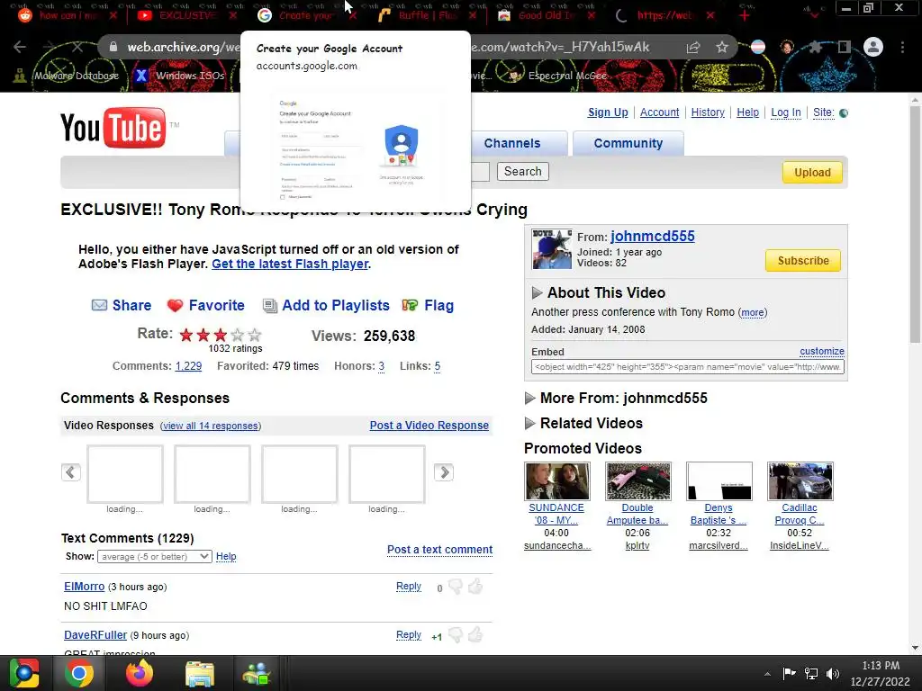Open the Community tab on YouTube
Viewport: 922px width, 691px height.
point(628,143)
